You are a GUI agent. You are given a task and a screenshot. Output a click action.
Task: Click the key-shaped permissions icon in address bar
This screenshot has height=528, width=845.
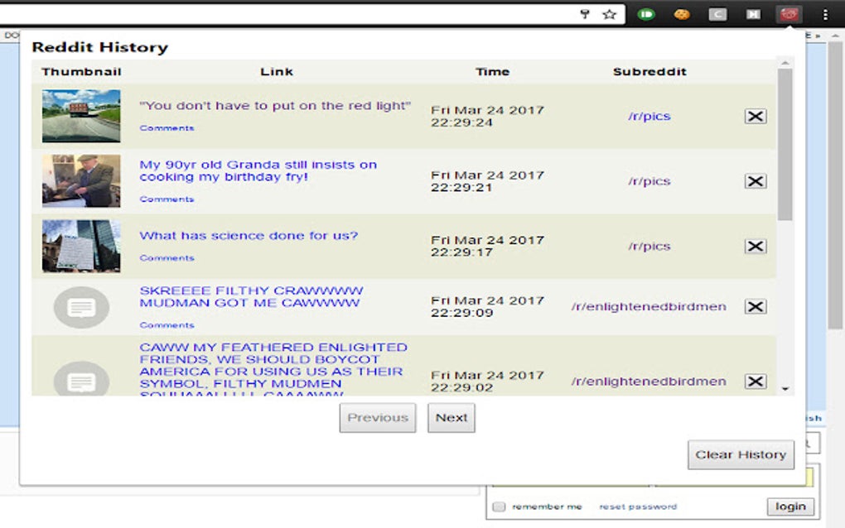point(586,14)
